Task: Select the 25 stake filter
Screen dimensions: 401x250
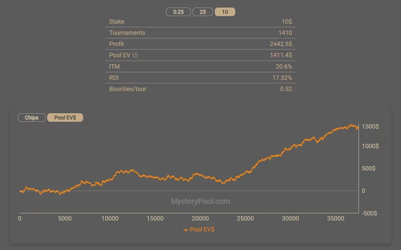Action: tap(203, 12)
